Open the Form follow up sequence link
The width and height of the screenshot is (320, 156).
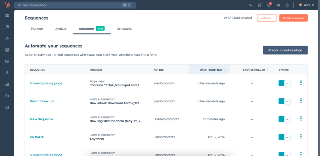[42, 101]
